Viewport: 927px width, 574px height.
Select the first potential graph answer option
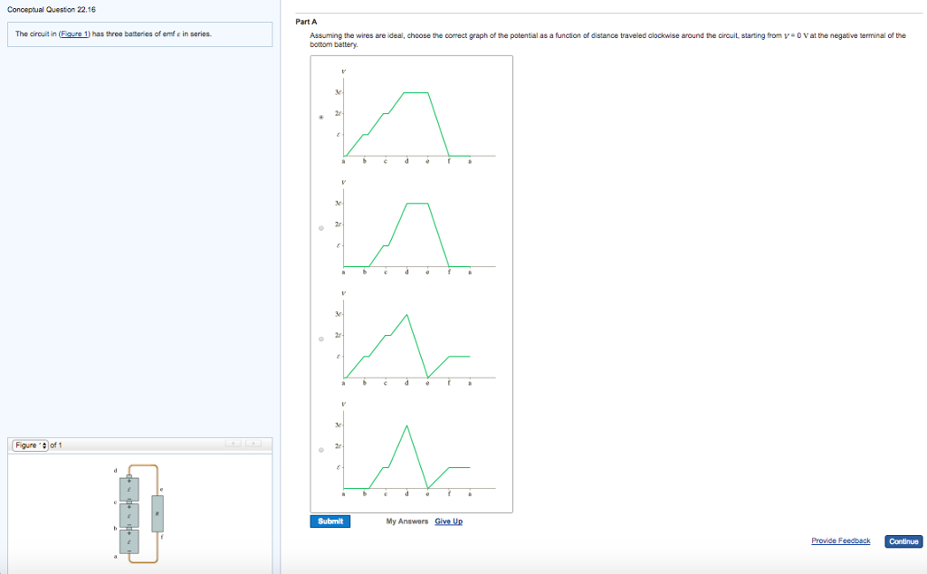[x=321, y=117]
